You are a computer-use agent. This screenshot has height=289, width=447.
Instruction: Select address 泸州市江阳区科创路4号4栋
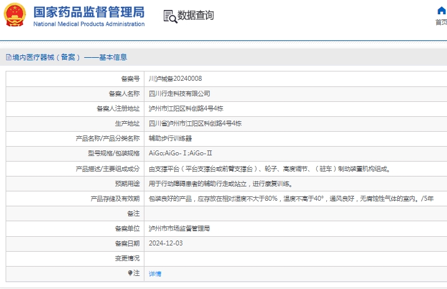click(x=186, y=109)
